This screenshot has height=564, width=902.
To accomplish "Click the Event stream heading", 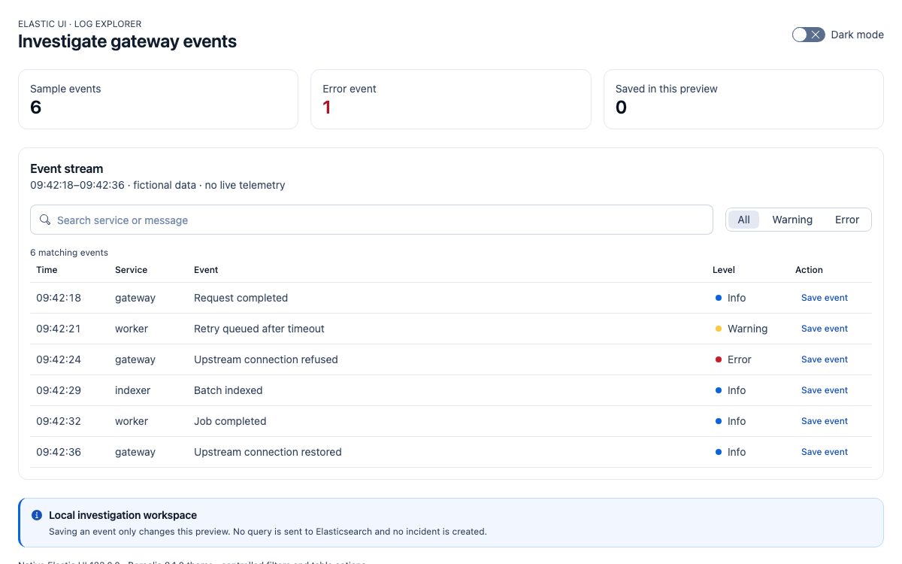I will (67, 168).
